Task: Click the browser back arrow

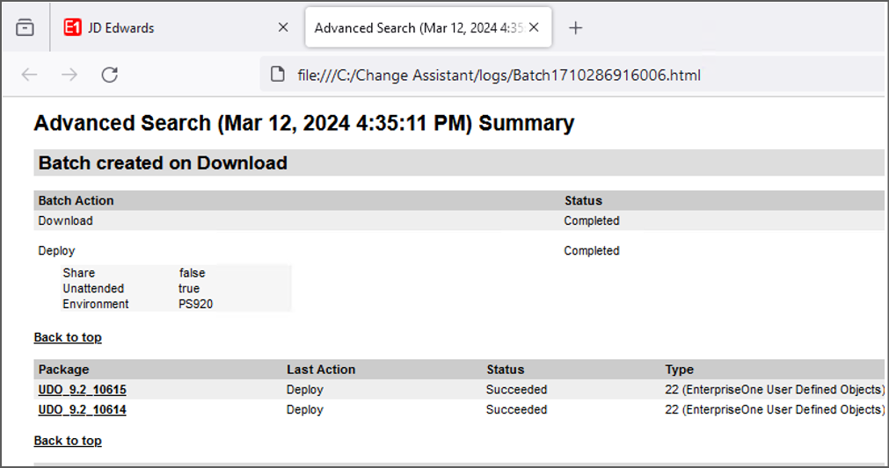Action: coord(30,75)
